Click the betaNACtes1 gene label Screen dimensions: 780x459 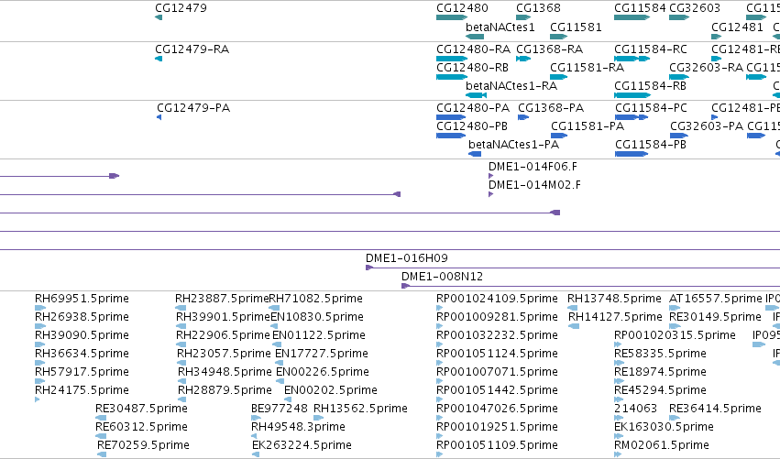500,27
